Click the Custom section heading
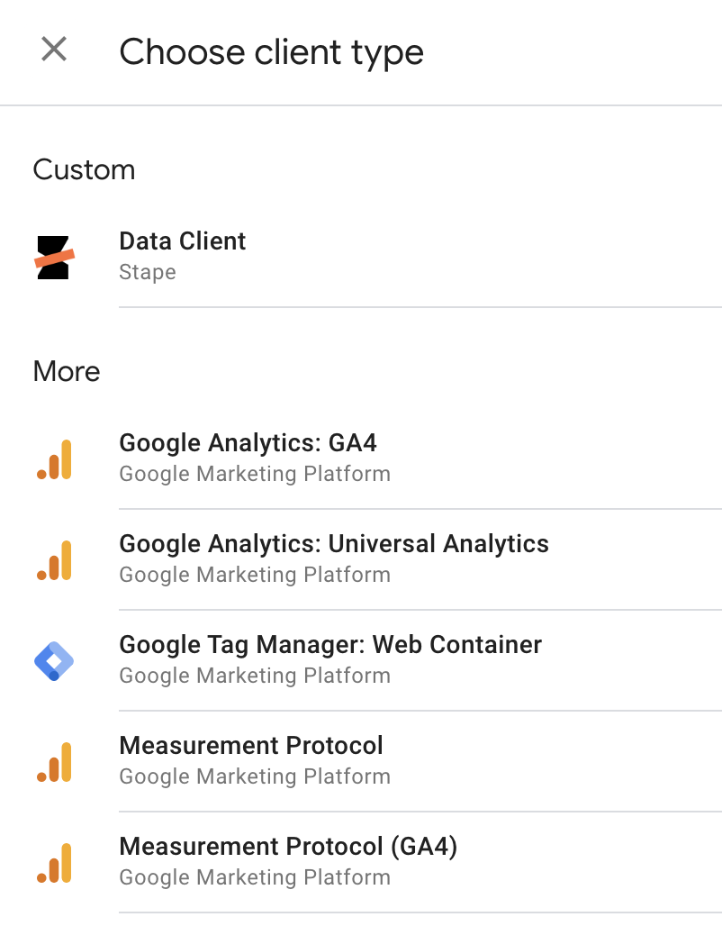 point(84,170)
